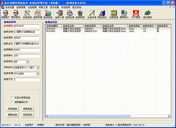The image size is (176, 128).
Task: Click the 血制品单位 column header
Action: pos(163,26)
